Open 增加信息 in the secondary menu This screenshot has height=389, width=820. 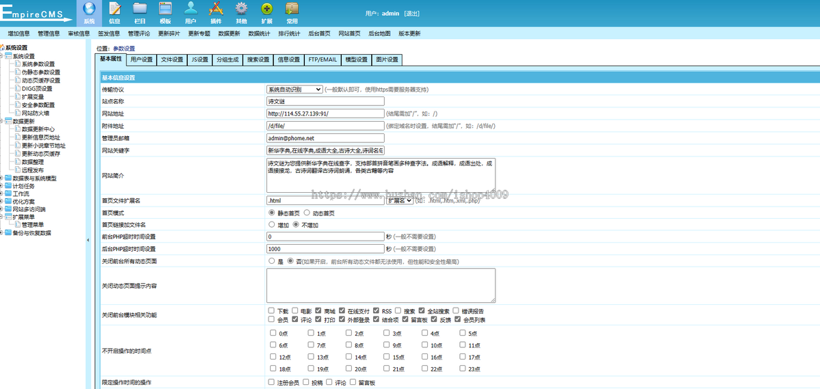point(18,33)
